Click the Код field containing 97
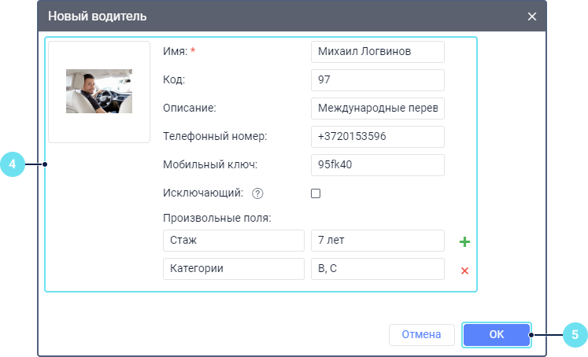588x357 pixels. 378,79
